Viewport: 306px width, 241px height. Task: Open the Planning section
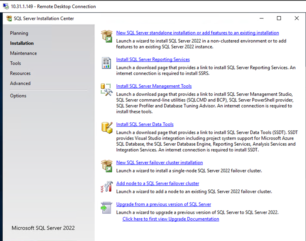coord(19,33)
